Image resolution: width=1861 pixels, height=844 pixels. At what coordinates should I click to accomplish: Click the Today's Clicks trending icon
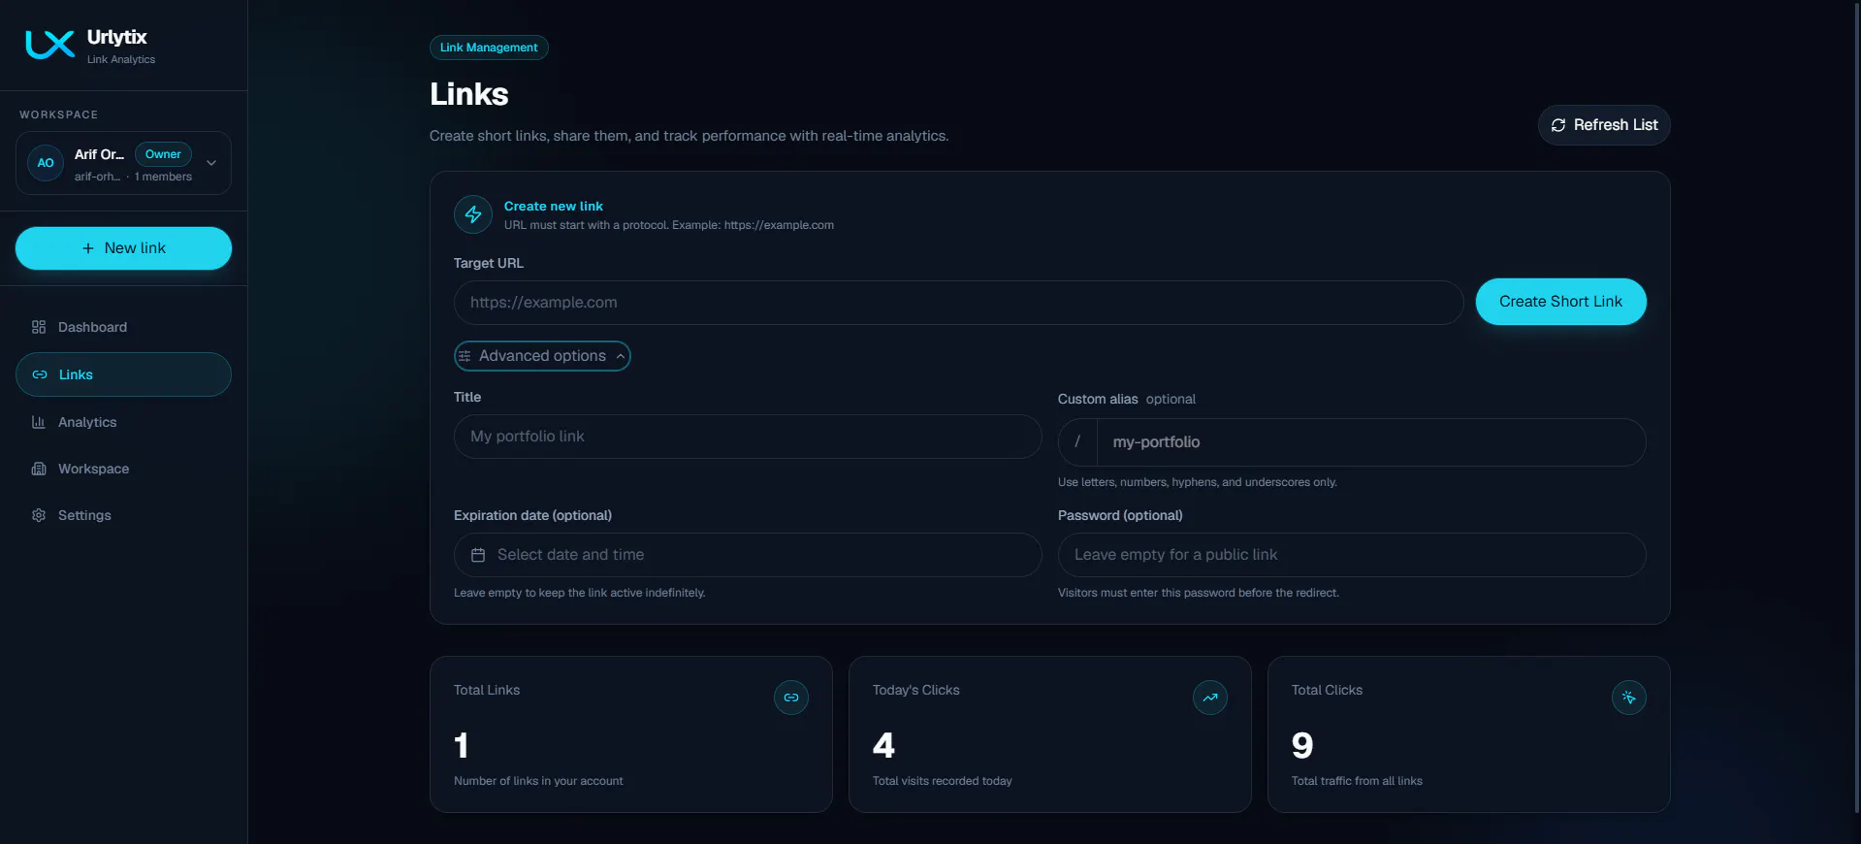pyautogui.click(x=1210, y=698)
